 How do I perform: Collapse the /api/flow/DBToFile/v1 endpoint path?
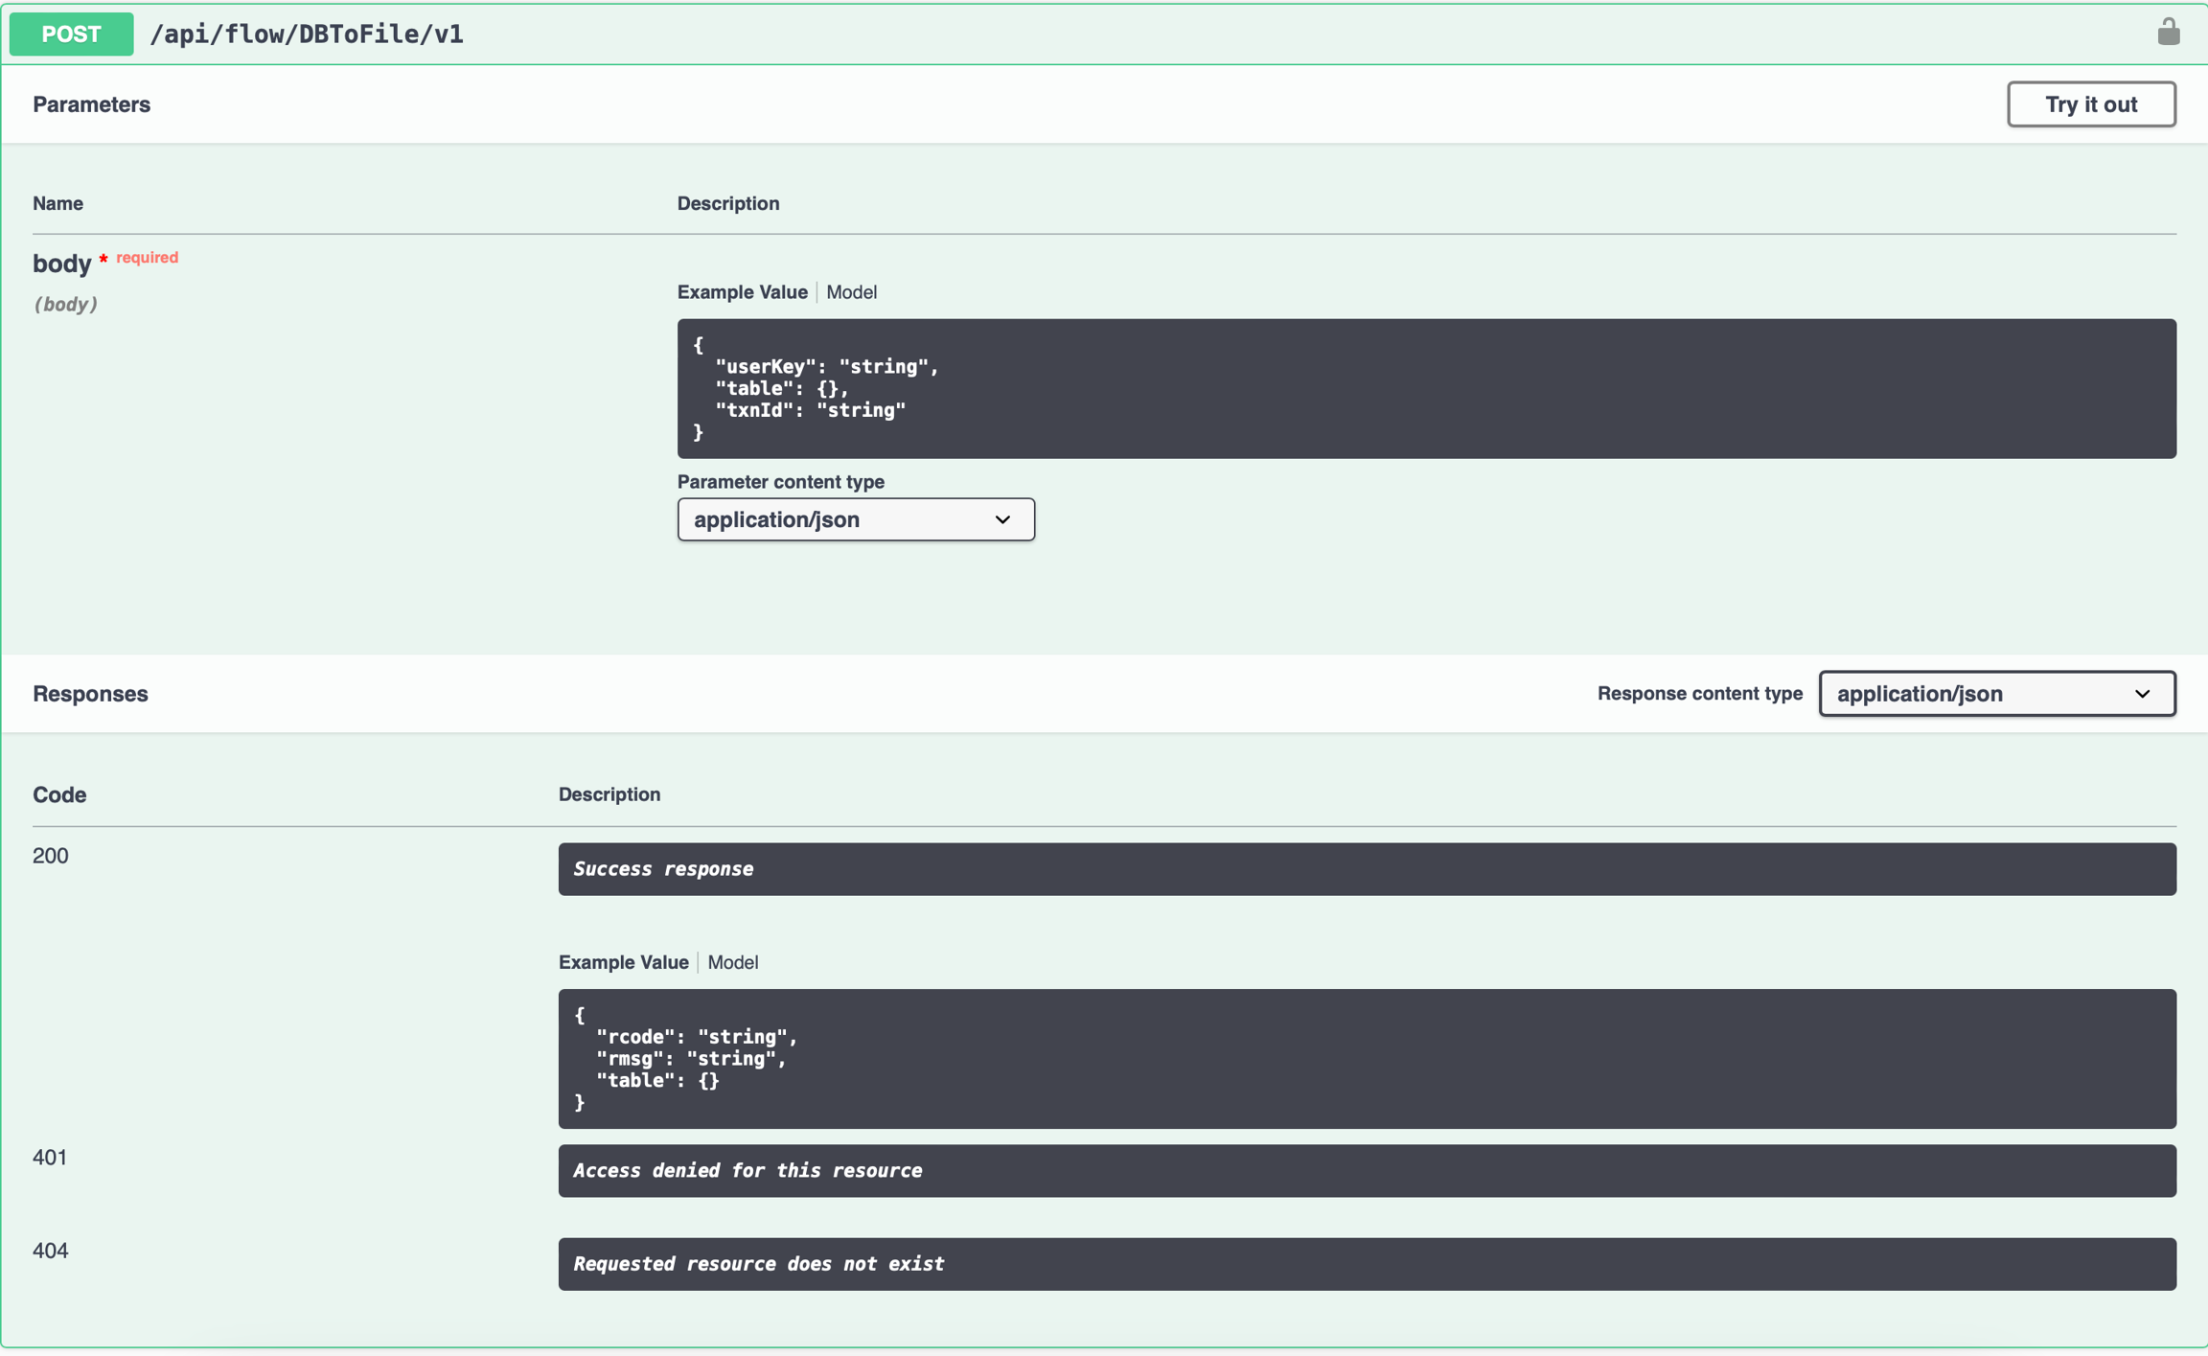pyautogui.click(x=307, y=34)
